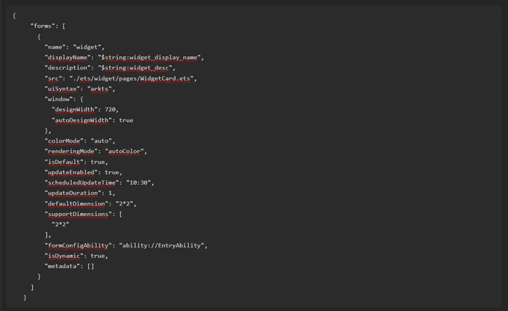Click the "description" key

pyautogui.click(x=67, y=68)
